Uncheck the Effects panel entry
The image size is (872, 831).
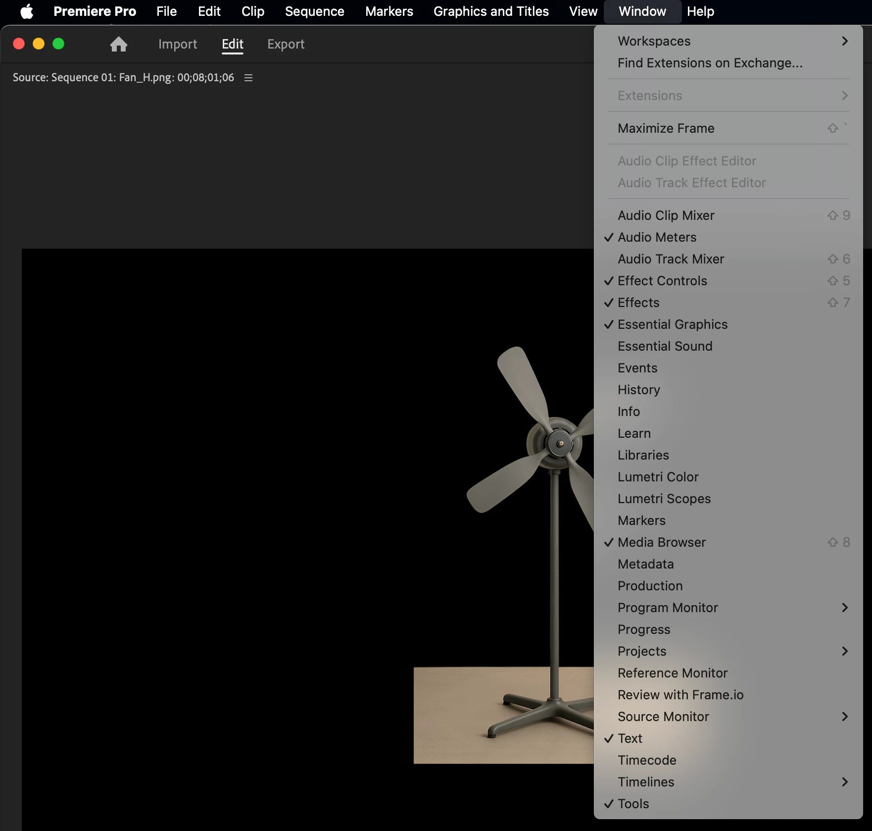pos(728,303)
